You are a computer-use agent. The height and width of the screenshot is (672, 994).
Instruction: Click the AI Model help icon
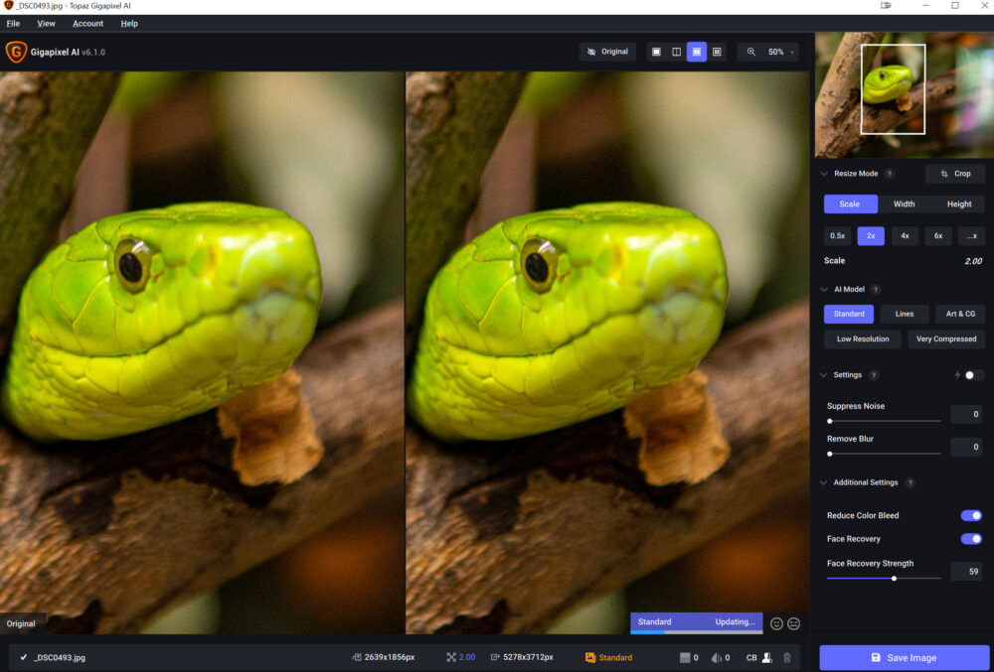(x=876, y=289)
